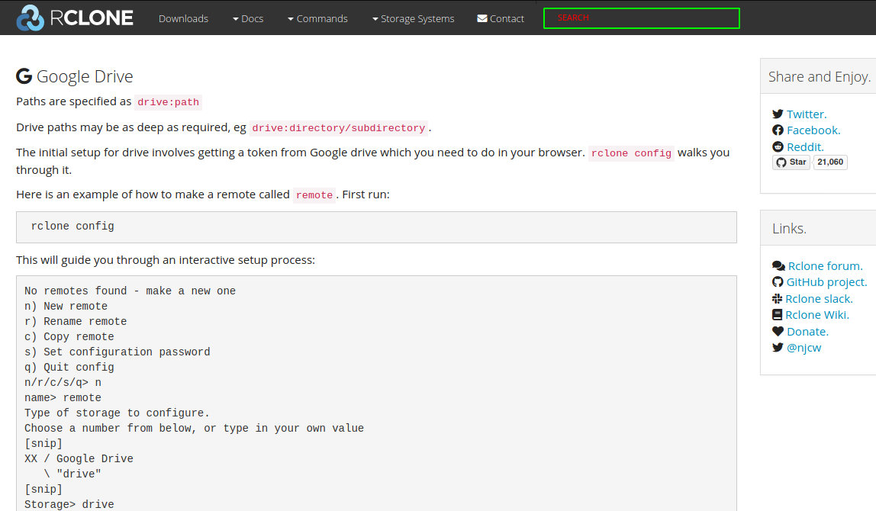The width and height of the screenshot is (876, 511).
Task: Click the Reddit icon
Action: [778, 147]
